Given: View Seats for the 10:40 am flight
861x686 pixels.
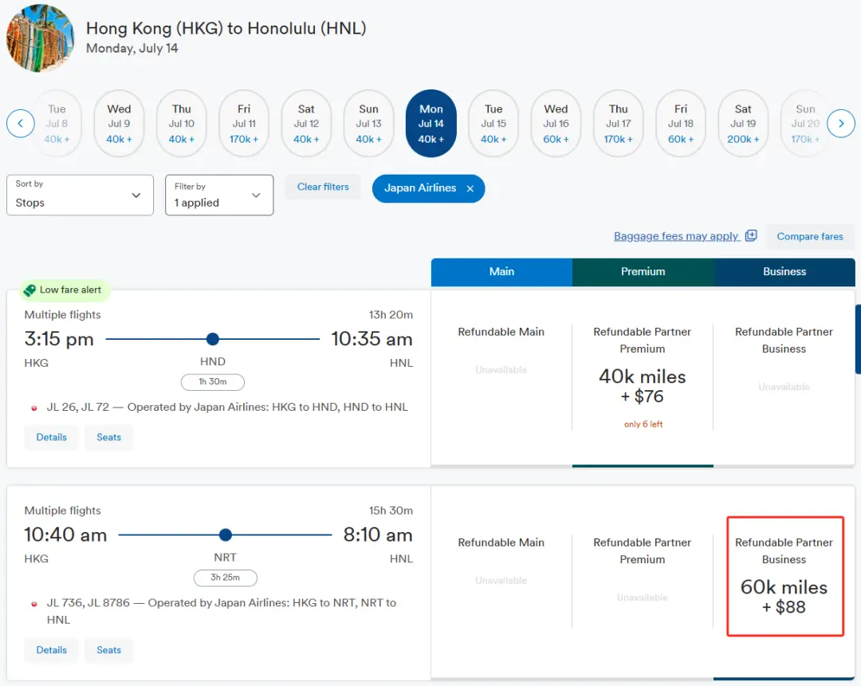Looking at the screenshot, I should (108, 650).
